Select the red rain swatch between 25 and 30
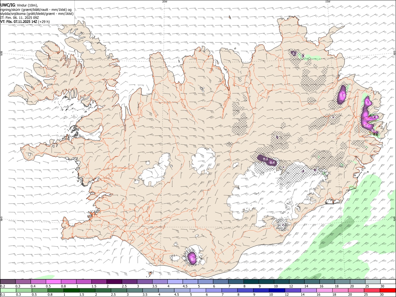396x297 pixels. pos(372,291)
